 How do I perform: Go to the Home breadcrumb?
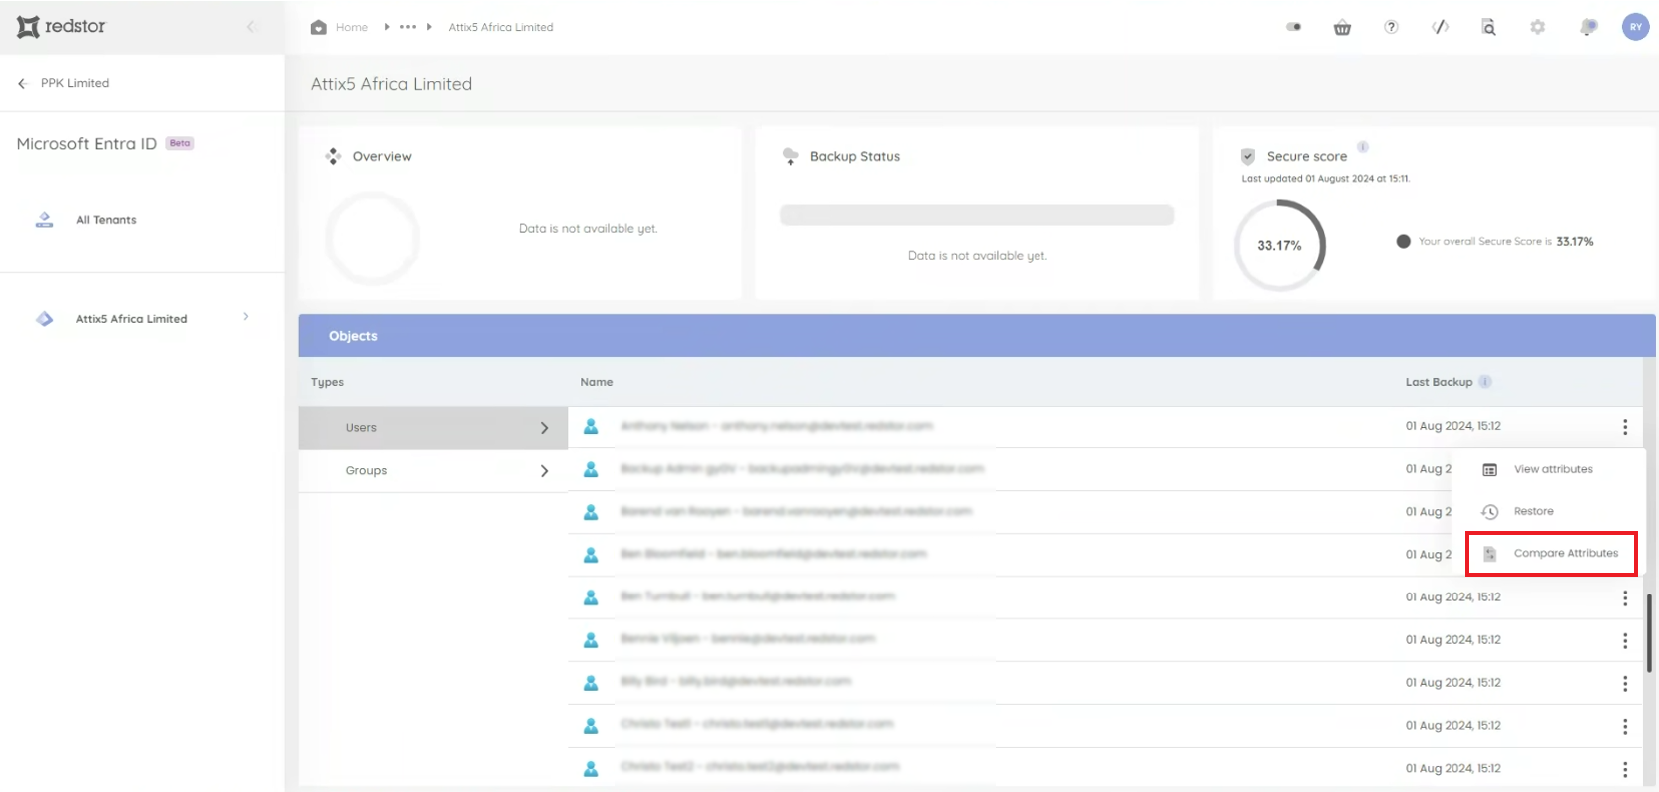click(352, 27)
